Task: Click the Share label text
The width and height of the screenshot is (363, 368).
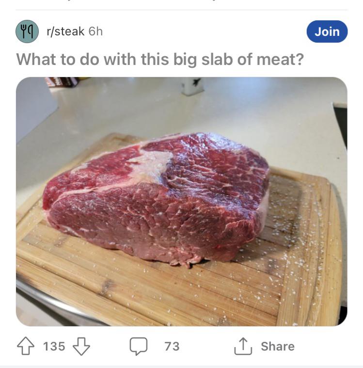Action: (x=277, y=346)
